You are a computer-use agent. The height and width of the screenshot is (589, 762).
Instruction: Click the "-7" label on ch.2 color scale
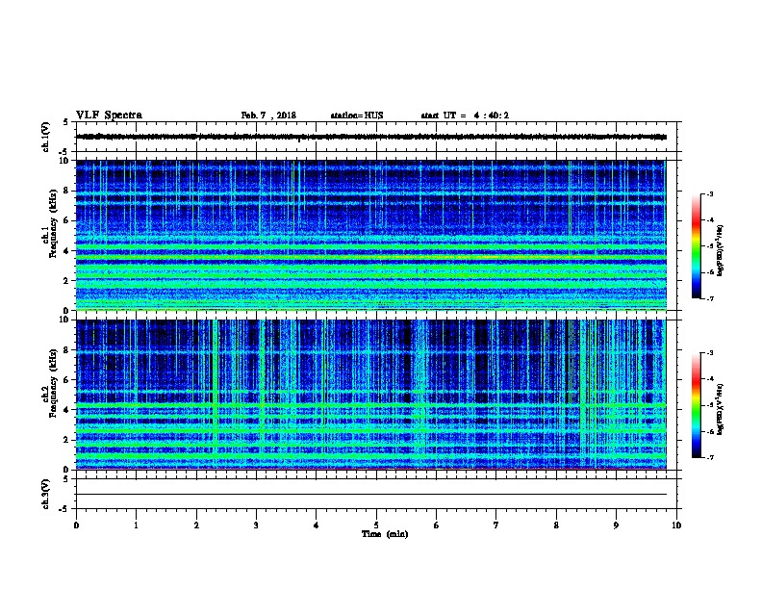click(709, 457)
